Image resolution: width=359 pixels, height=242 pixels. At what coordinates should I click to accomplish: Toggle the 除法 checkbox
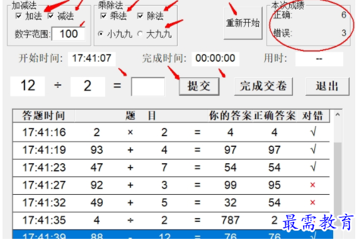pyautogui.click(x=140, y=16)
